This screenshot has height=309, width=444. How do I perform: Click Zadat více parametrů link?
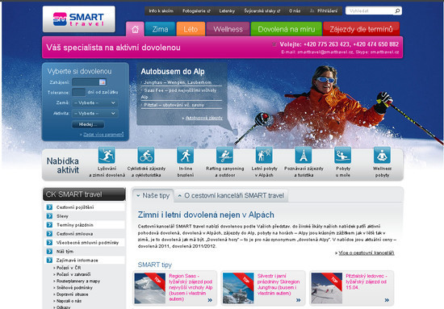coord(103,135)
